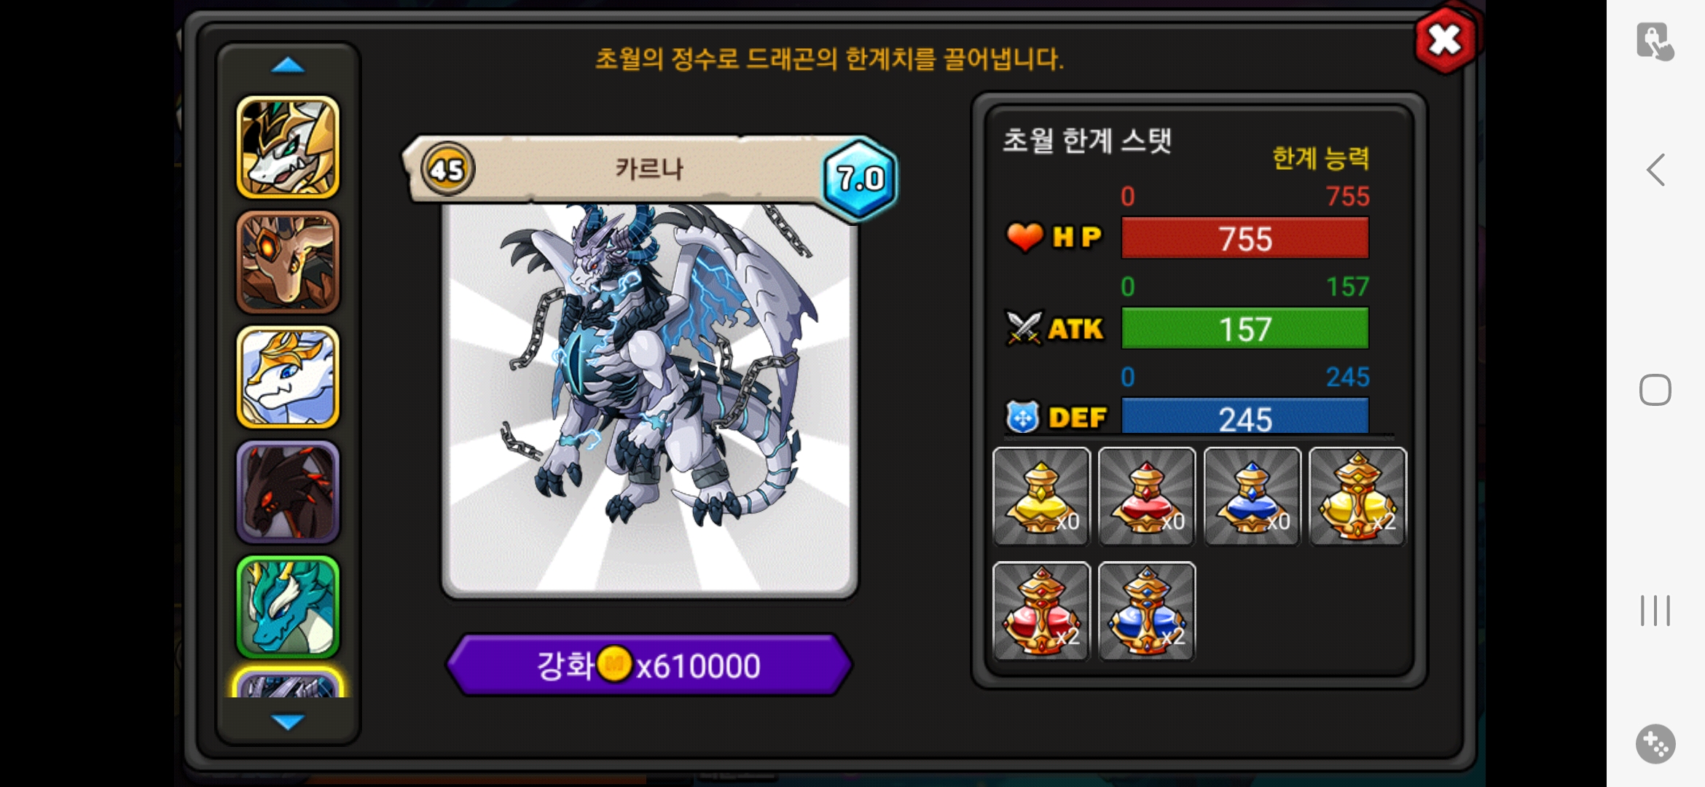1705x787 pixels.
Task: Tap the small yellow essence potion x0
Action: [x=1041, y=496]
